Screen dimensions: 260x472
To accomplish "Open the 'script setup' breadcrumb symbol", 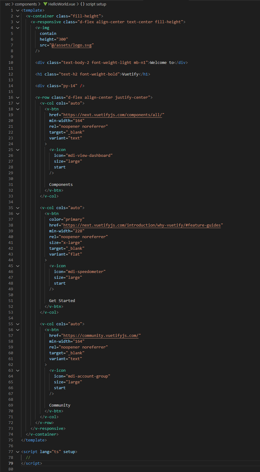I will point(96,4).
